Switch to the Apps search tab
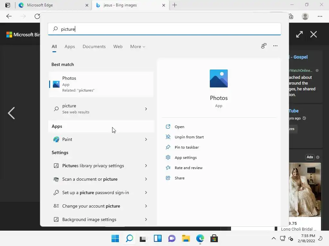The height and width of the screenshot is (246, 329). pyautogui.click(x=70, y=46)
